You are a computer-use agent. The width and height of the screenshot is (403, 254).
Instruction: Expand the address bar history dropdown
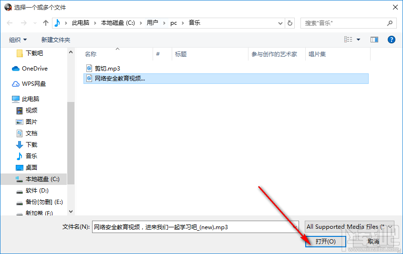pos(280,23)
